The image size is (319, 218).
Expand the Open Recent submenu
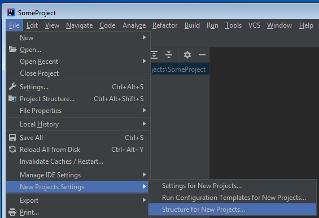click(x=144, y=61)
